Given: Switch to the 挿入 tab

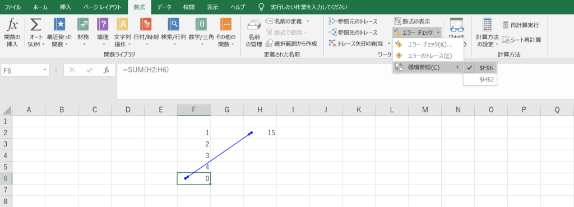Looking at the screenshot, I should 66,7.
